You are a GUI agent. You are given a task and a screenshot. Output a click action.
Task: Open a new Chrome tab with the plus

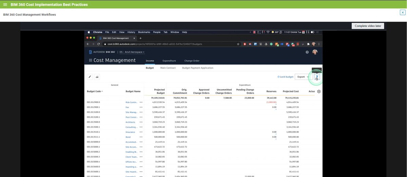pyautogui.click(x=140, y=38)
